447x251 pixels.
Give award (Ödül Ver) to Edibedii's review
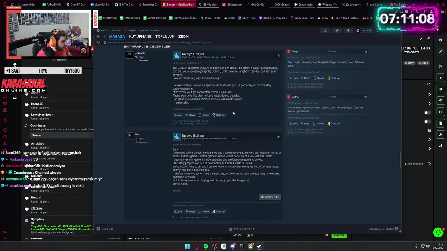tap(219, 115)
